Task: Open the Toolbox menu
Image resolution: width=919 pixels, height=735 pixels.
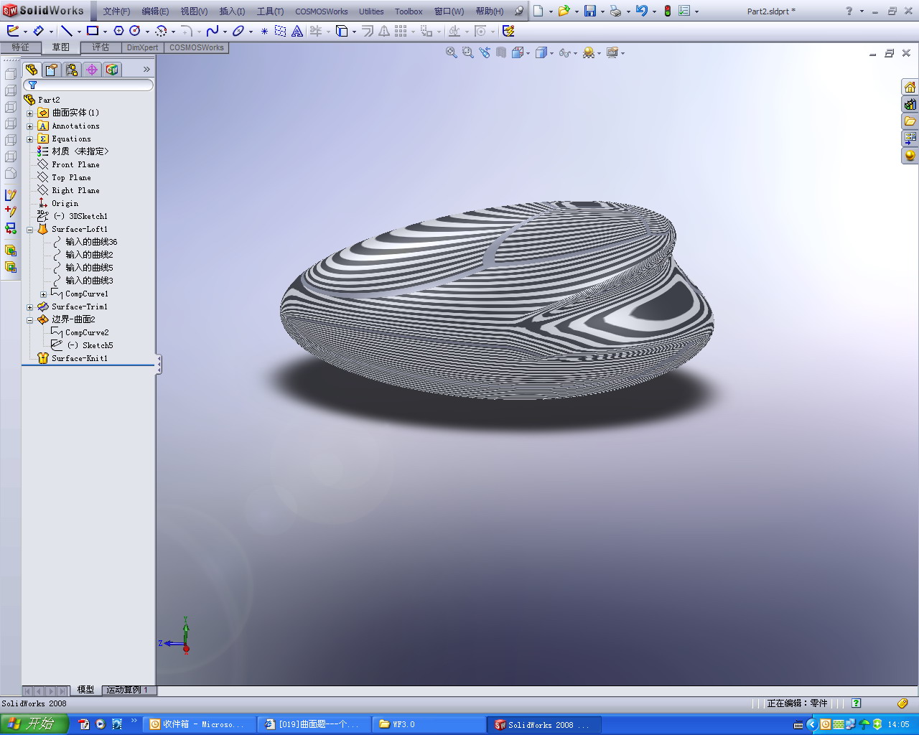Action: (409, 11)
